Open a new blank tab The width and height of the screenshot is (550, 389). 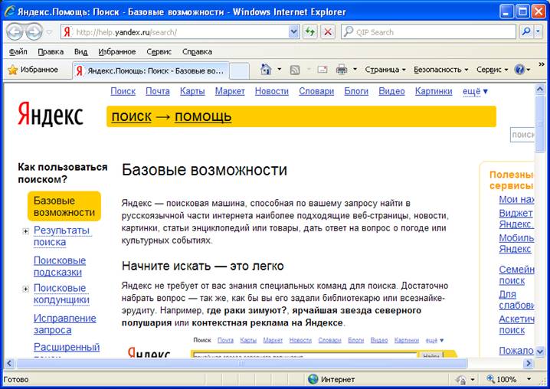[239, 71]
